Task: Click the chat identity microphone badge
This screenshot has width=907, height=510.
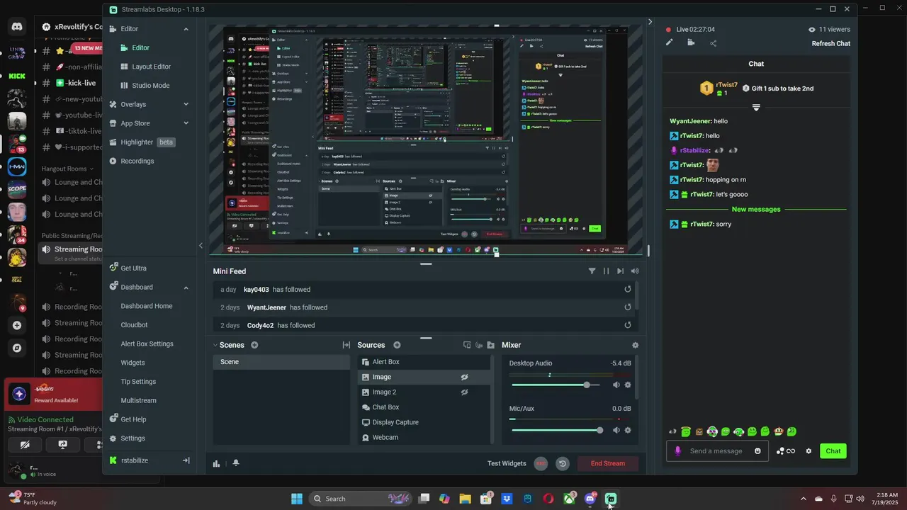Action: click(678, 450)
